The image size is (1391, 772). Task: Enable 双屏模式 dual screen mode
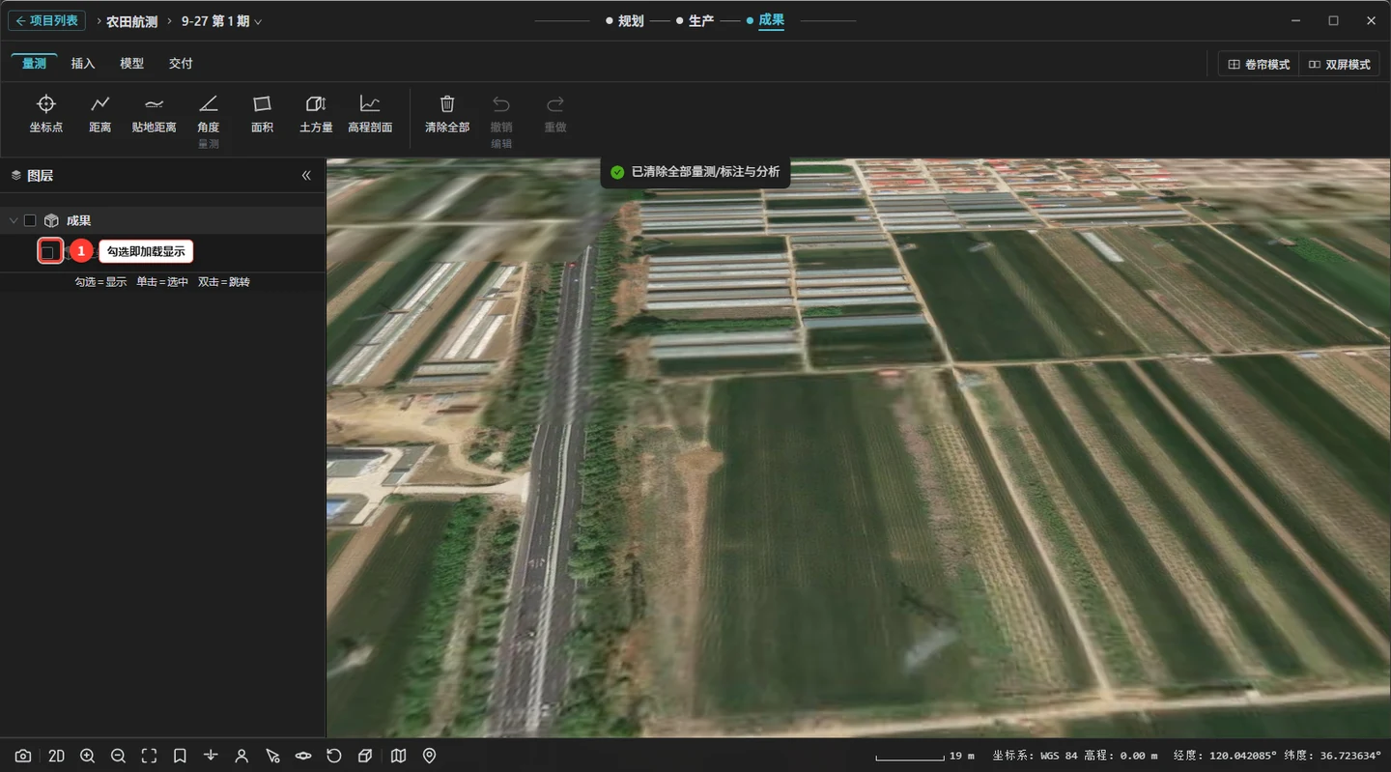pos(1340,64)
